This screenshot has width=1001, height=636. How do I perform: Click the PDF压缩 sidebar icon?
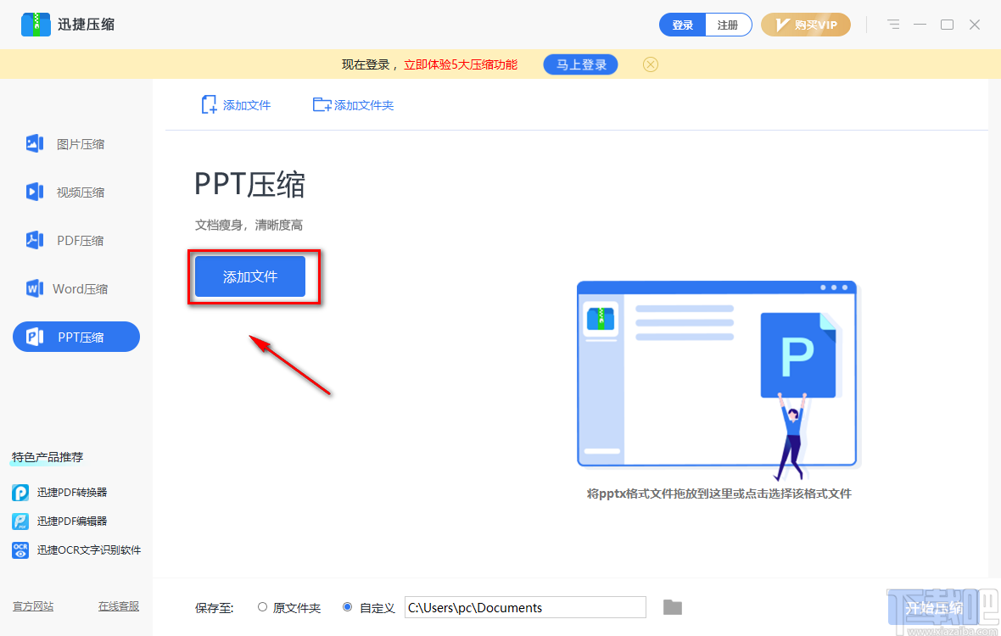coord(35,240)
